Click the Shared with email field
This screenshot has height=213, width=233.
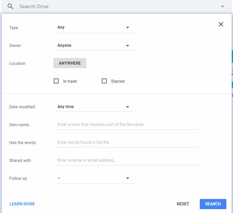(126, 160)
